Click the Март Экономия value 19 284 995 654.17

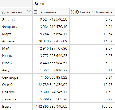click(53, 34)
